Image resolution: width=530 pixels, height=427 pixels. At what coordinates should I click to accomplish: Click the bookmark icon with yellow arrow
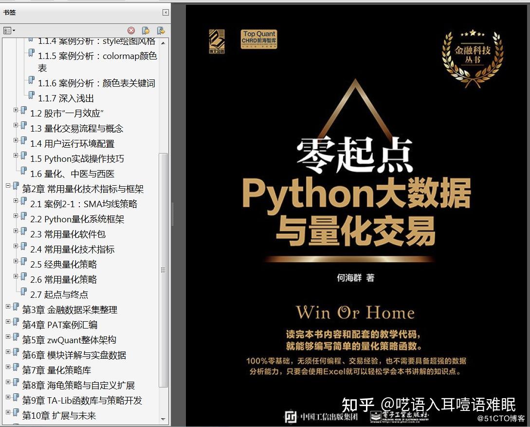point(160,30)
